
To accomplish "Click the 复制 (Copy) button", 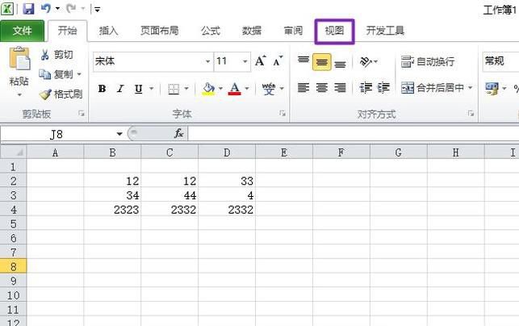I will [x=56, y=74].
